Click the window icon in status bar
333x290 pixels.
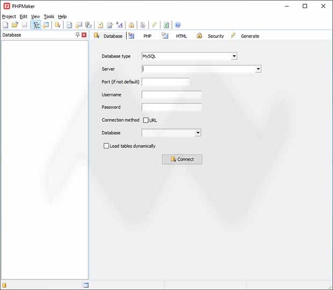86,285
